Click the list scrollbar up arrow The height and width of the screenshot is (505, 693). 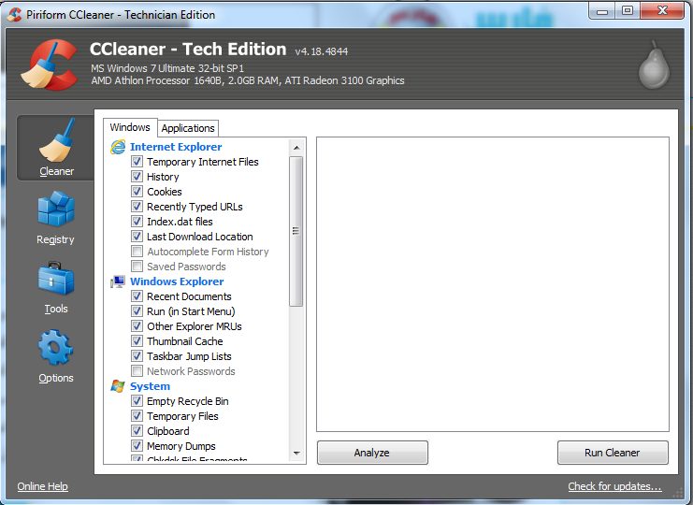click(296, 147)
